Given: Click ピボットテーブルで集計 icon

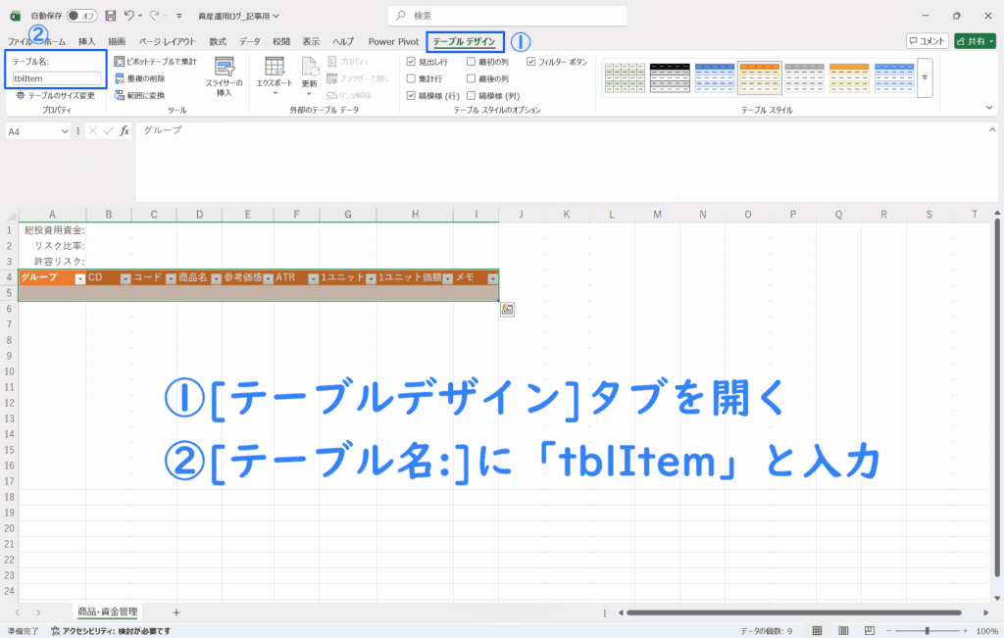Looking at the screenshot, I should pos(120,62).
